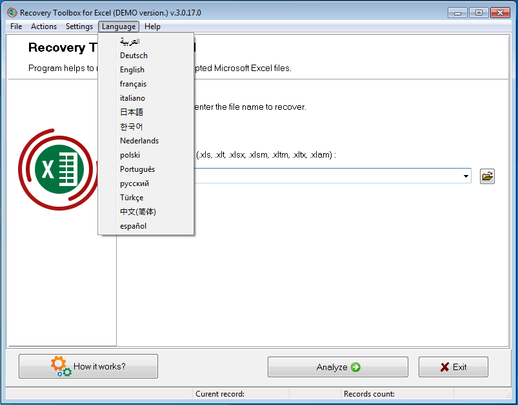Screen dimensions: 518x405
Task: Select 中文(简体) language entry
Action: point(137,211)
